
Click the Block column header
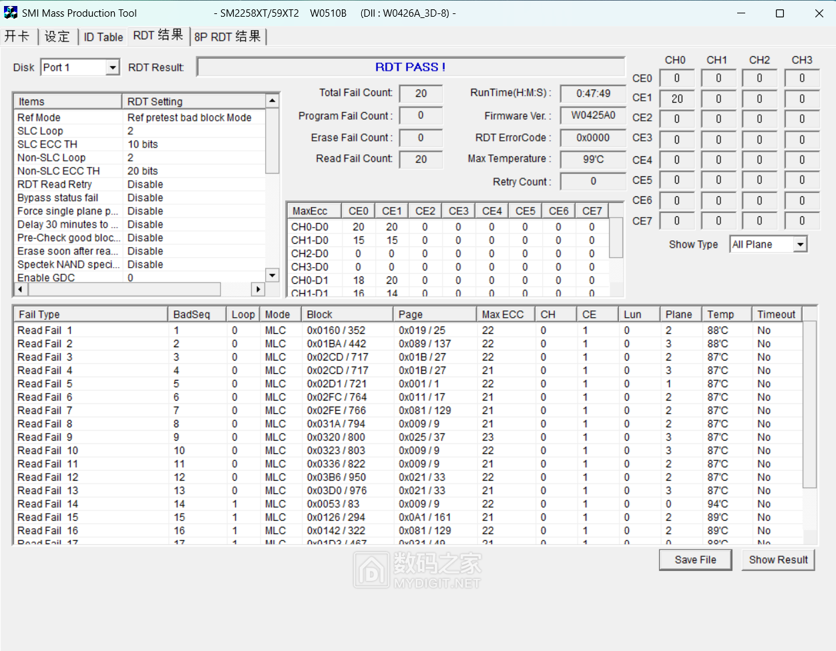[347, 314]
